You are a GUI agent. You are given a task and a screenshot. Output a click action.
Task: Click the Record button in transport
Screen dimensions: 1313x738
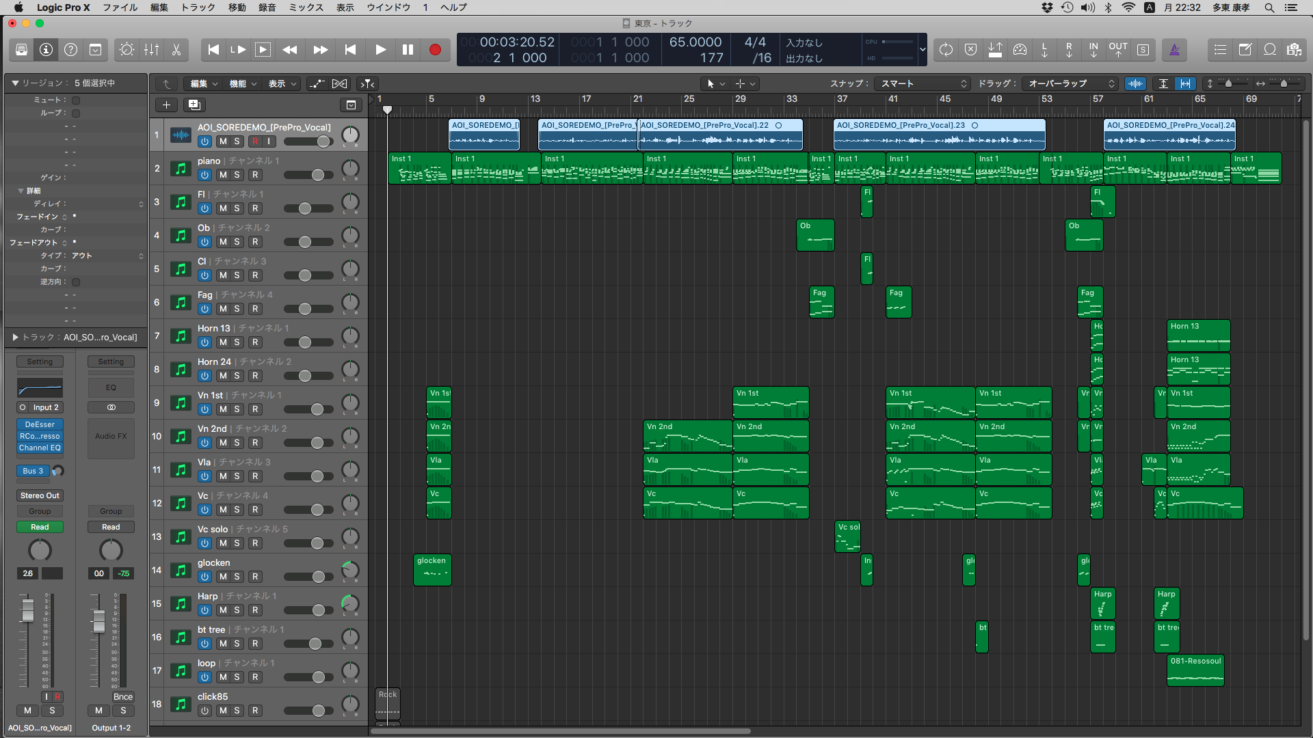point(435,50)
